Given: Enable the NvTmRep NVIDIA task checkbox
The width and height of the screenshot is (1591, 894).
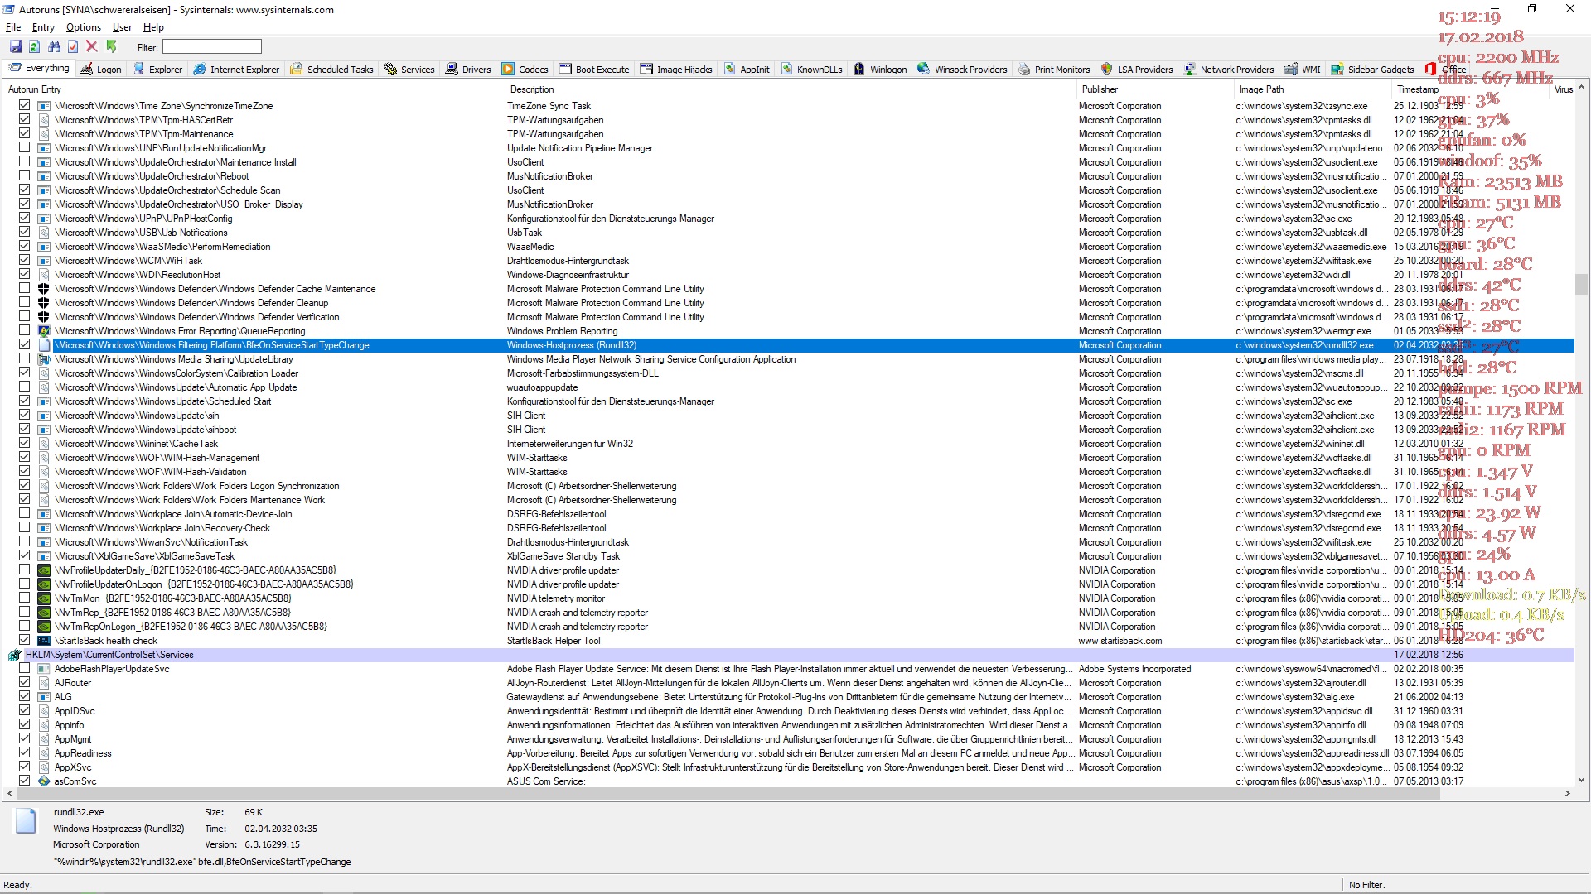Looking at the screenshot, I should 24,612.
